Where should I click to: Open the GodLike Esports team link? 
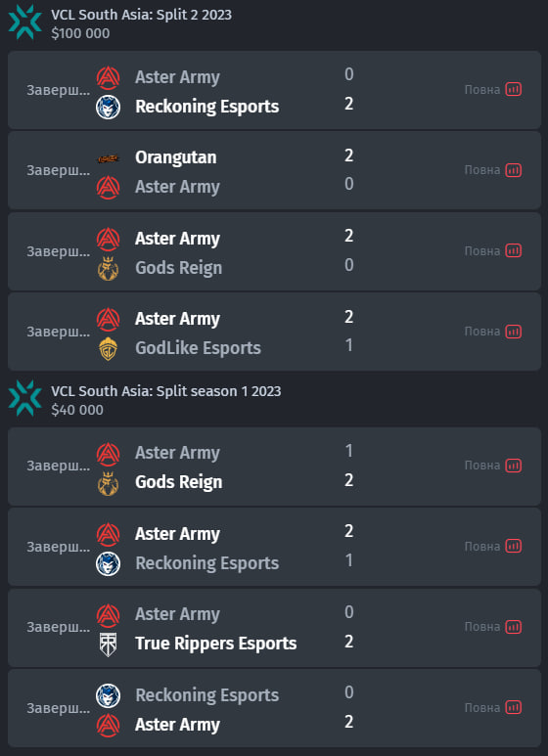198,348
